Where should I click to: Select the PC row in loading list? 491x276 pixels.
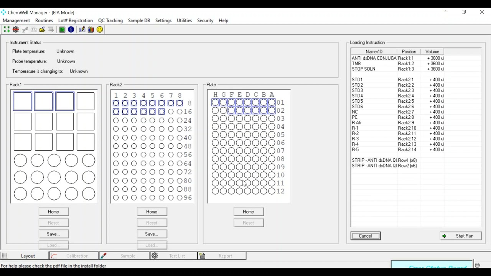[398, 117]
